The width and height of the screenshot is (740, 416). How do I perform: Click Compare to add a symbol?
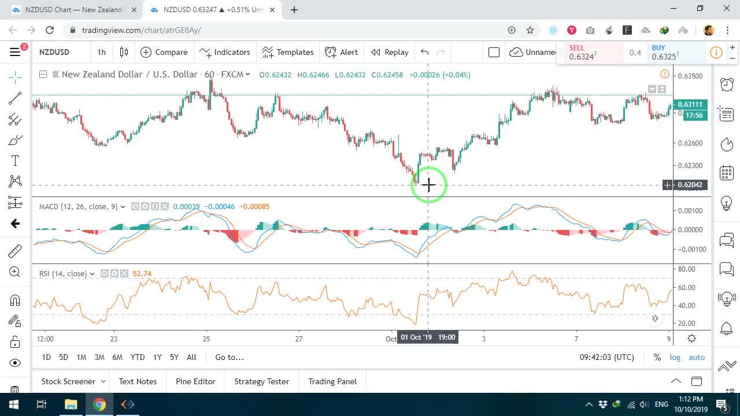164,52
